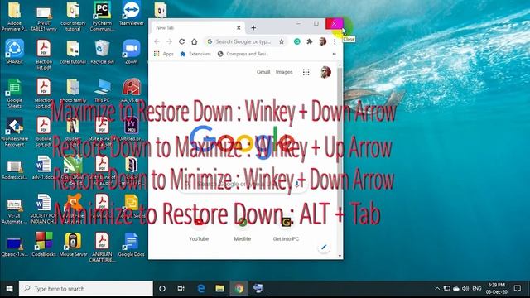530x298 pixels.
Task: Open the Apps bookmark shortcut
Action: click(x=164, y=54)
